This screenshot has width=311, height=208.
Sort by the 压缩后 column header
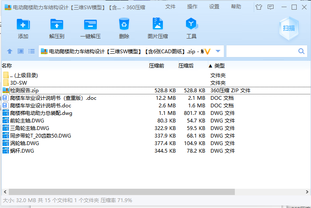(186, 66)
